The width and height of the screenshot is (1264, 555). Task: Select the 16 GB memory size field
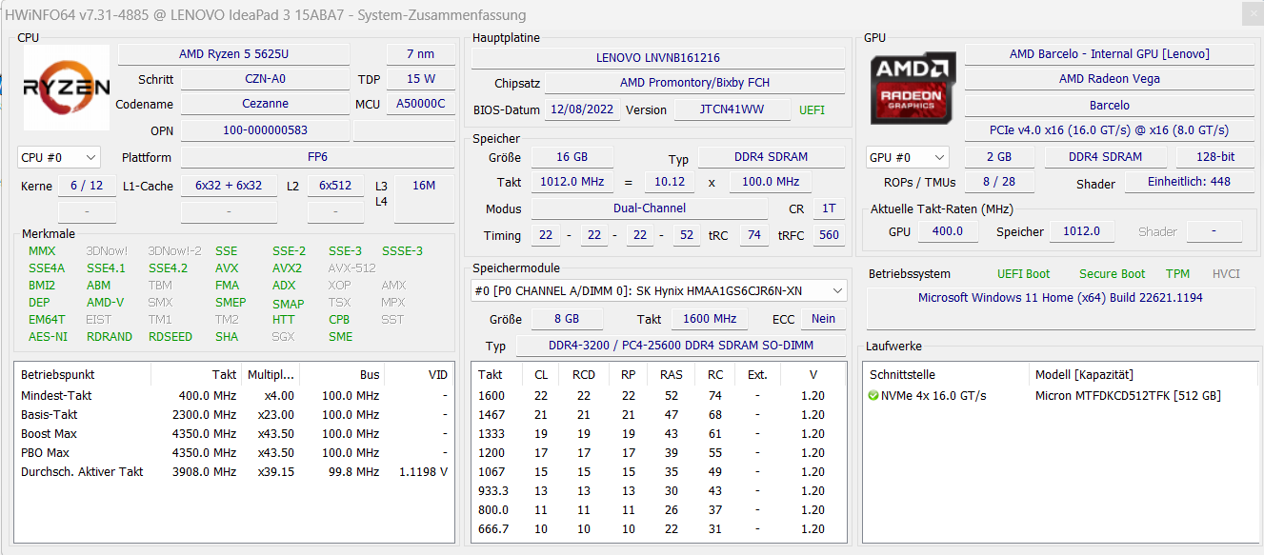tap(572, 157)
